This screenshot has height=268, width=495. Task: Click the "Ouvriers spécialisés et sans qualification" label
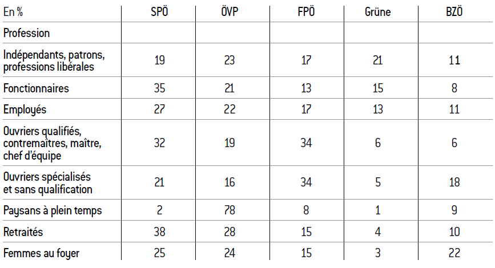pos(48,182)
